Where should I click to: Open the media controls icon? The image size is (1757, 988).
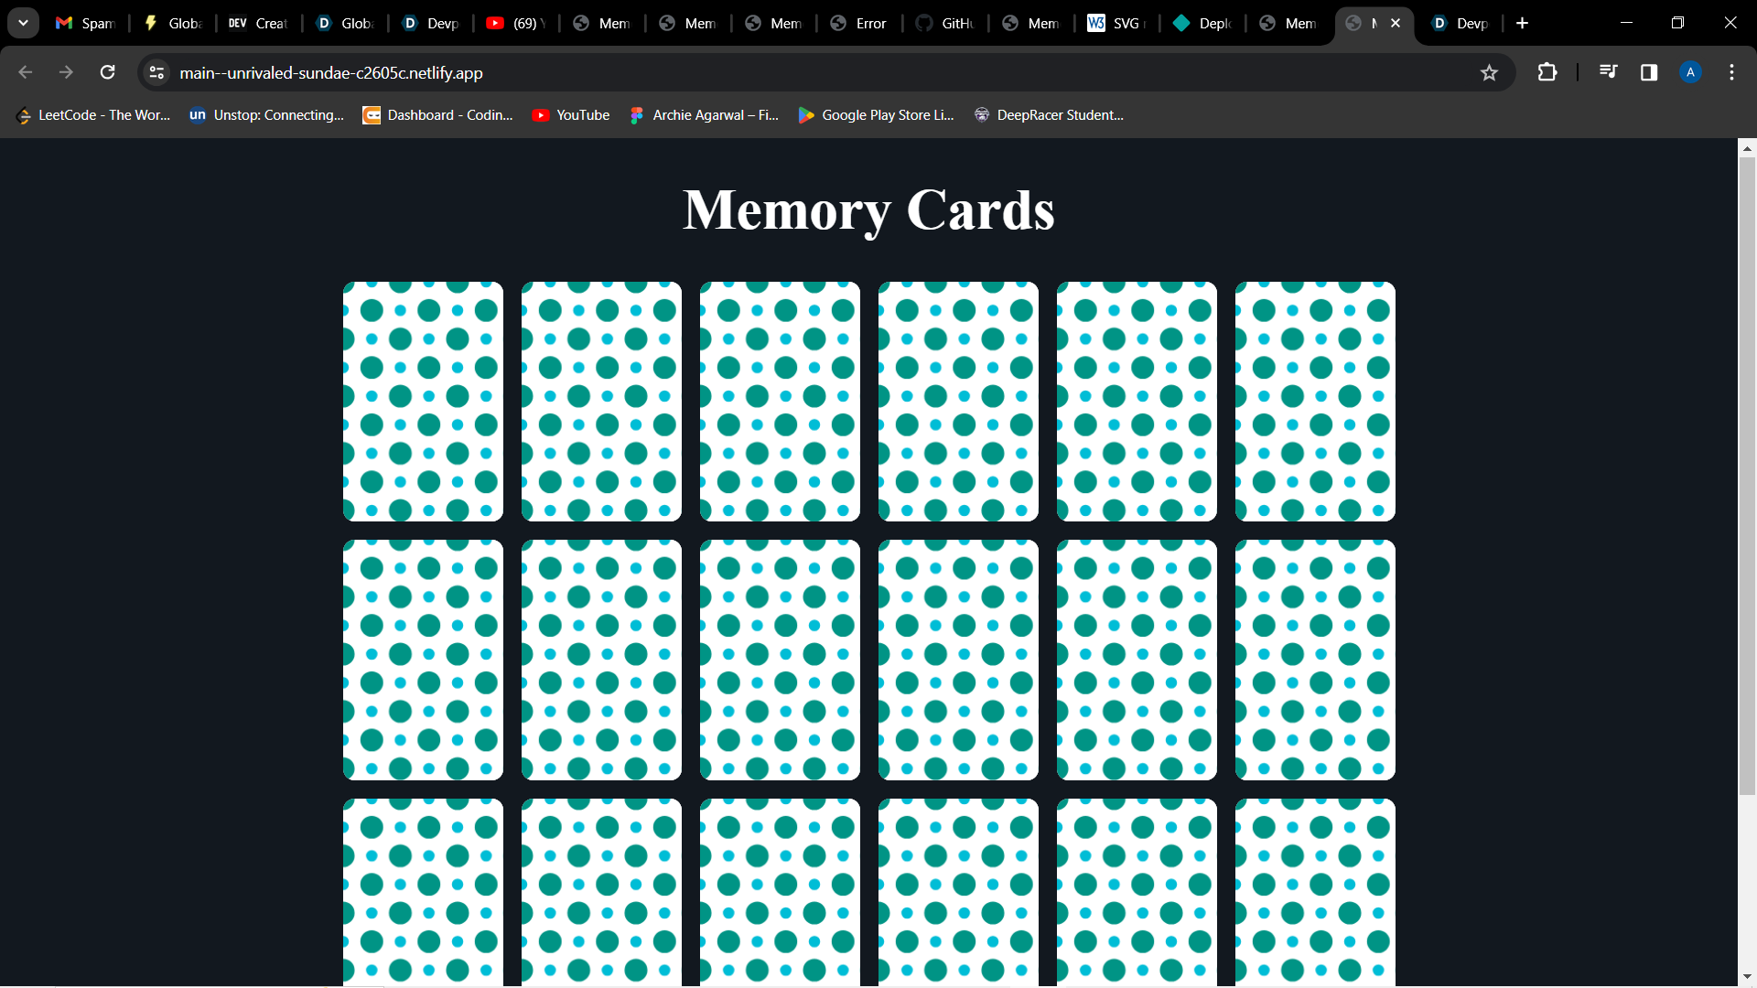(1608, 72)
